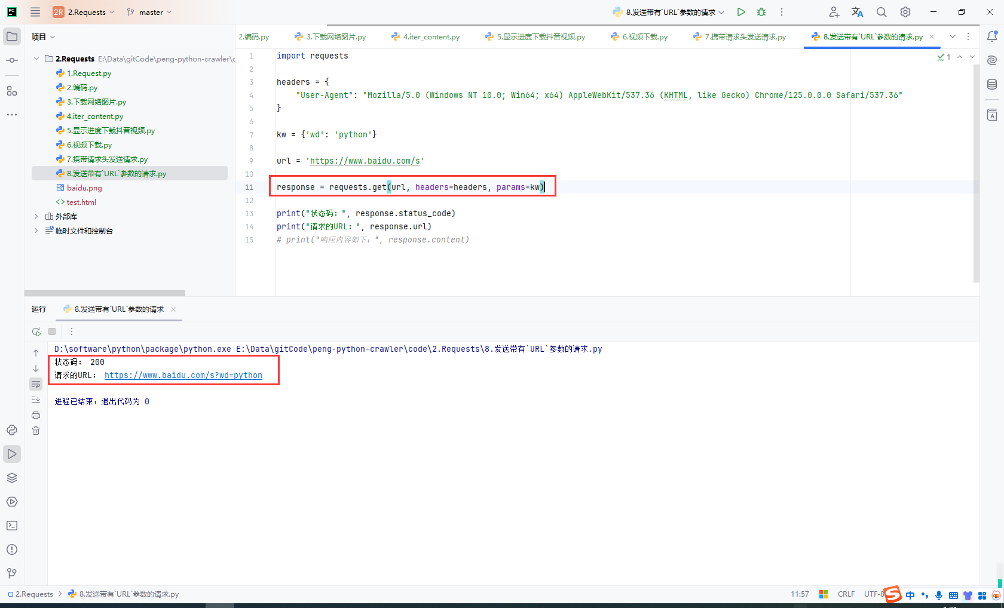This screenshot has height=608, width=1004.
Task: Go to next highlighted problem arrow
Action: [972, 57]
